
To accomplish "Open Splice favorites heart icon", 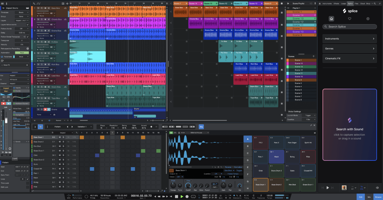I will pos(349,19).
